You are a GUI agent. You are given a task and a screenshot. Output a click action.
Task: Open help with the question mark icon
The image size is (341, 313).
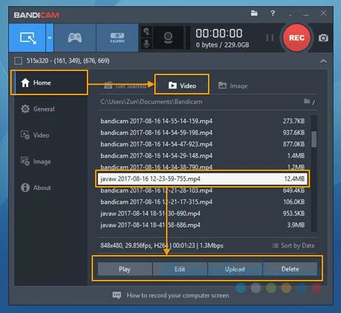click(x=273, y=13)
